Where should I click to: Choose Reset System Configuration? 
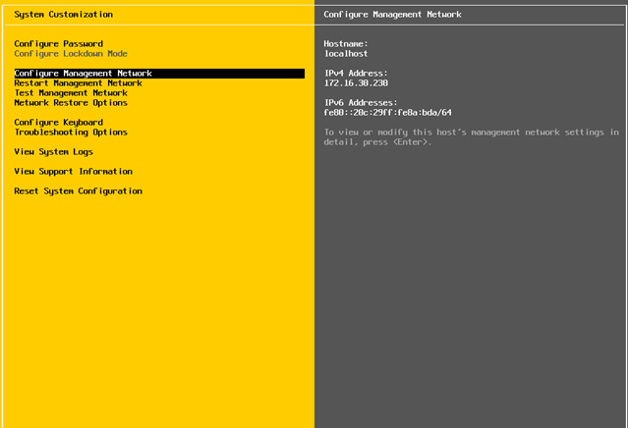click(x=78, y=191)
